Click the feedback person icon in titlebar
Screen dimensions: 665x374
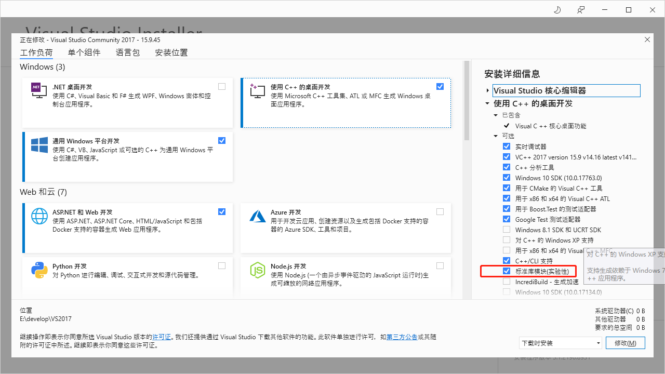pos(580,9)
